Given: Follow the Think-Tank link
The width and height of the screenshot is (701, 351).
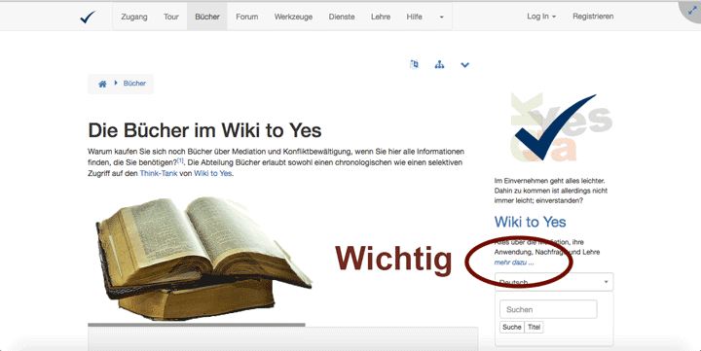Looking at the screenshot, I should click(x=159, y=173).
